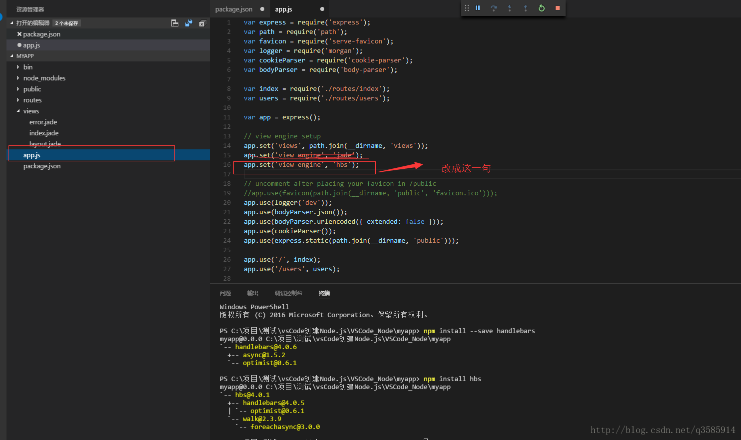741x440 pixels.
Task: Collapse the open editors section
Action: point(12,23)
